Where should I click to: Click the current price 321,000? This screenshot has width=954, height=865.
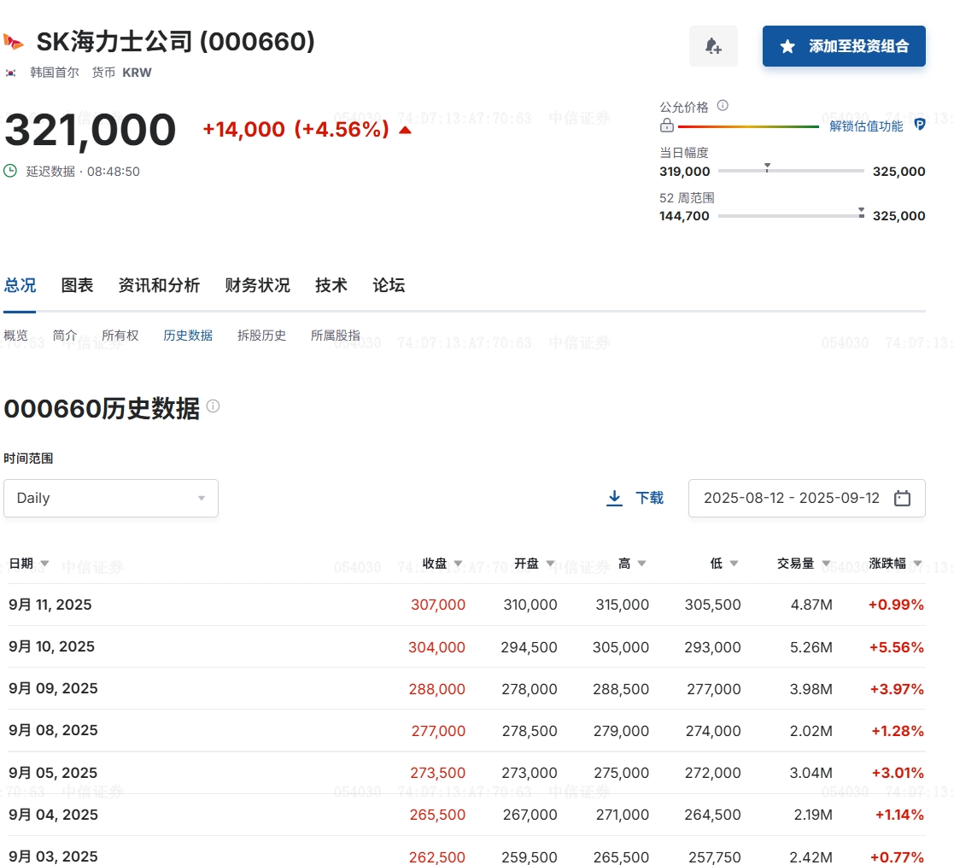(x=90, y=130)
